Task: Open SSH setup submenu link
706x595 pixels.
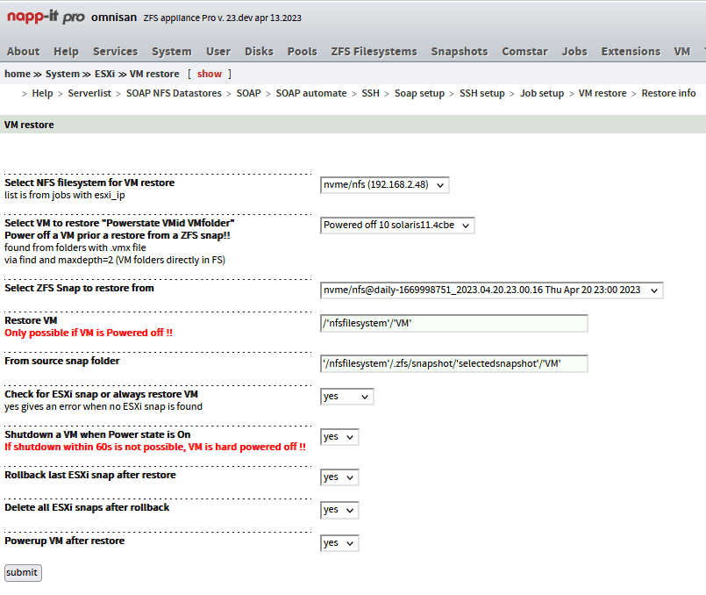Action: tap(482, 93)
